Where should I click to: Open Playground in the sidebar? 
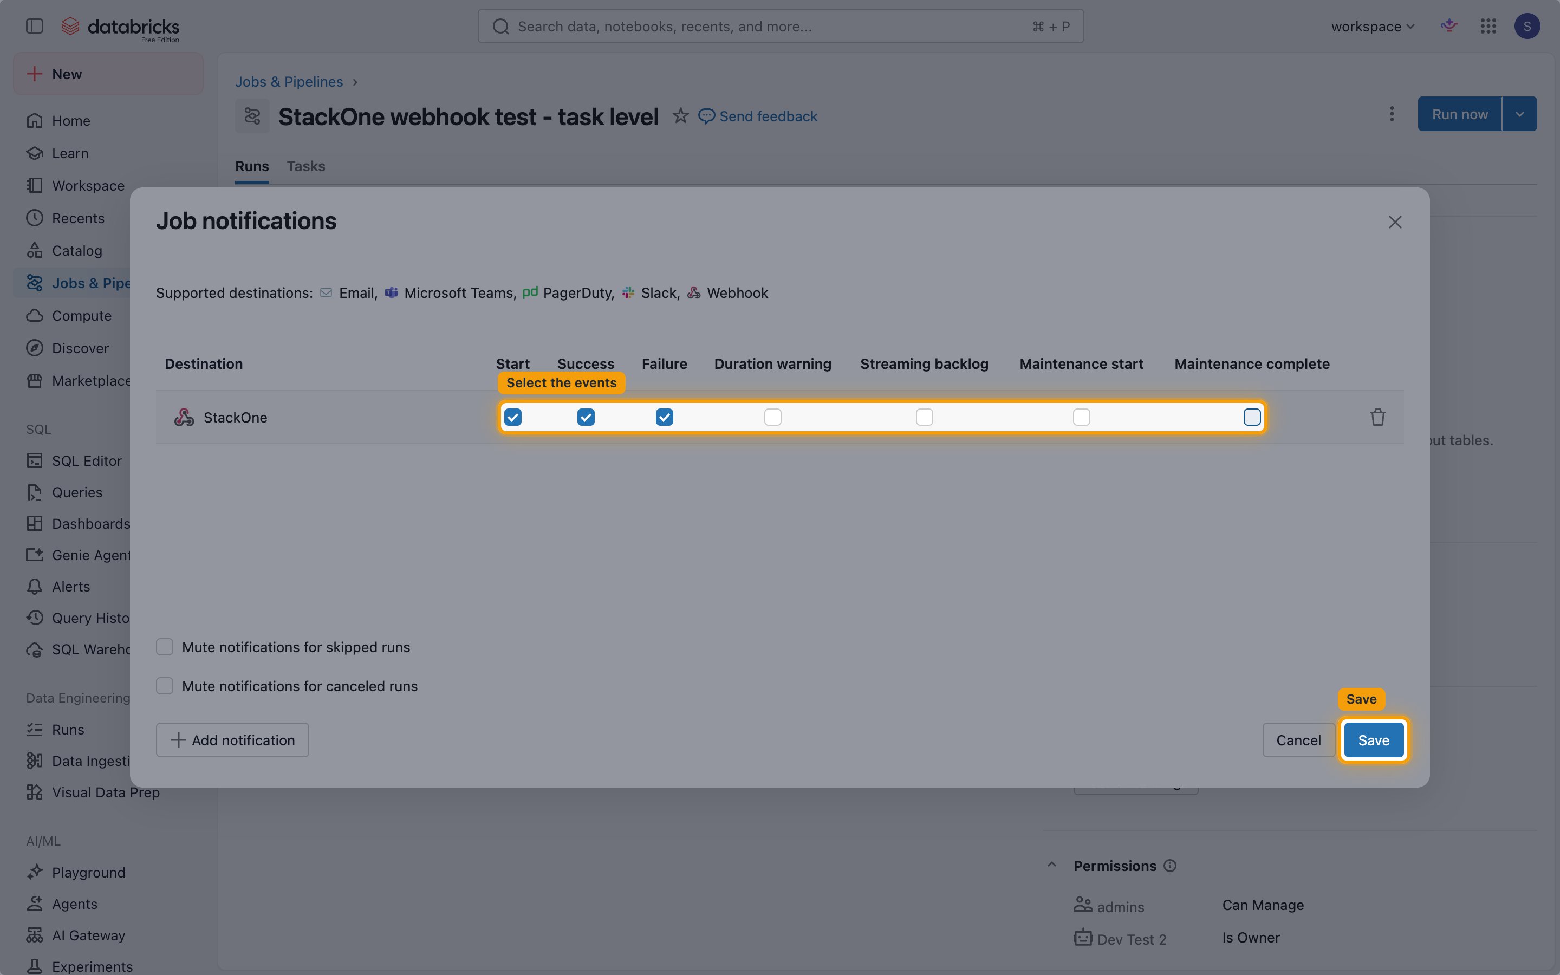coord(88,873)
